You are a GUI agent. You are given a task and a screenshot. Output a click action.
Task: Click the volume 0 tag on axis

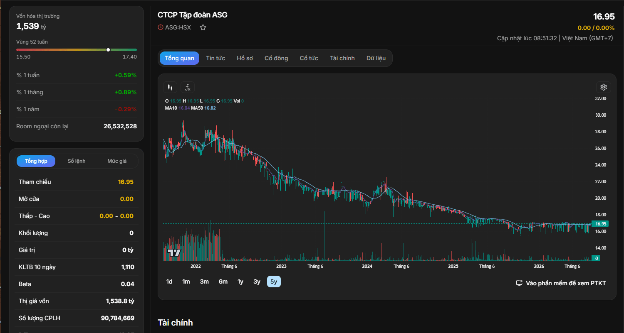pos(596,258)
